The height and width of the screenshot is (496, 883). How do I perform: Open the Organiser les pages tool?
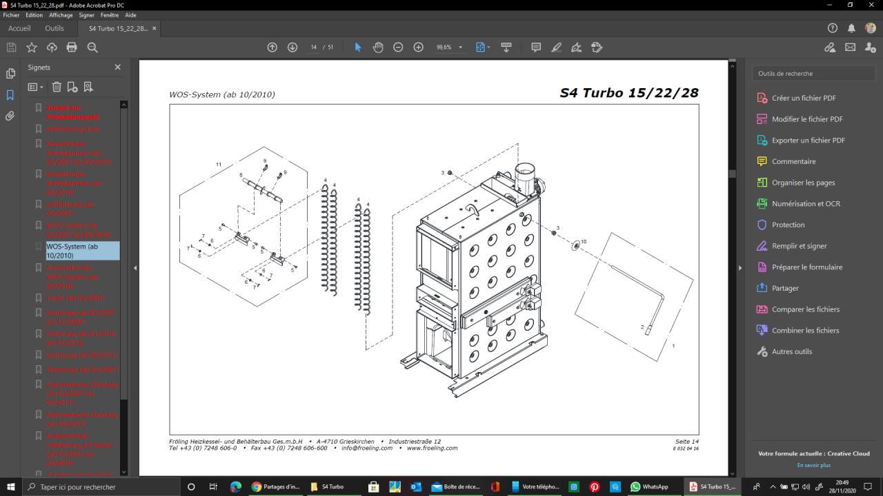(x=803, y=183)
